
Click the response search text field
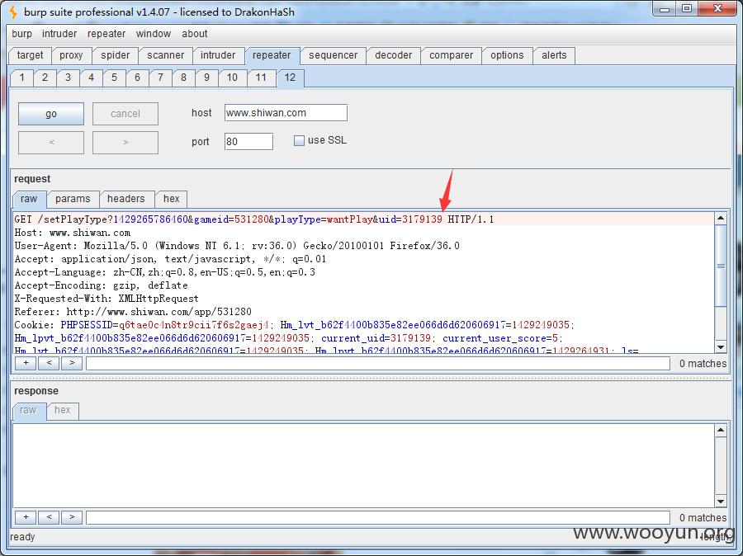coord(377,517)
